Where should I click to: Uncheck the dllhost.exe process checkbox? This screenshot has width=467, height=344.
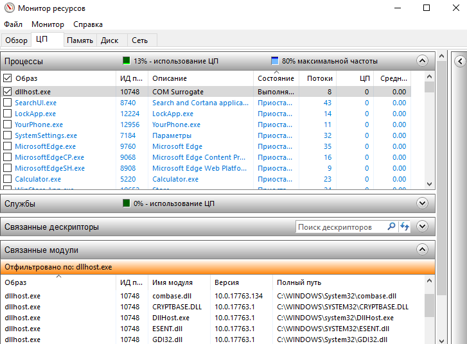point(8,92)
